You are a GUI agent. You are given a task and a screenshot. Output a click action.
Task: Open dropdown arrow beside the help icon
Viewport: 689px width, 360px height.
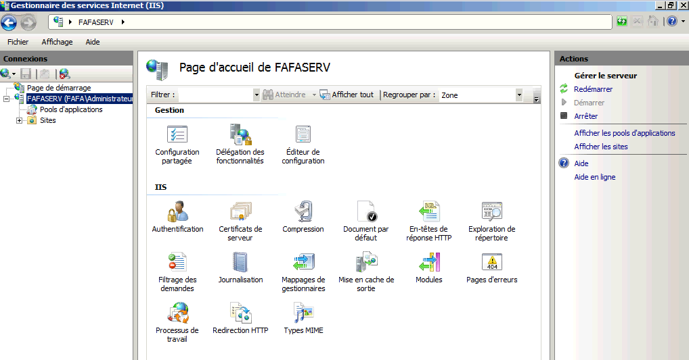pyautogui.click(x=684, y=21)
